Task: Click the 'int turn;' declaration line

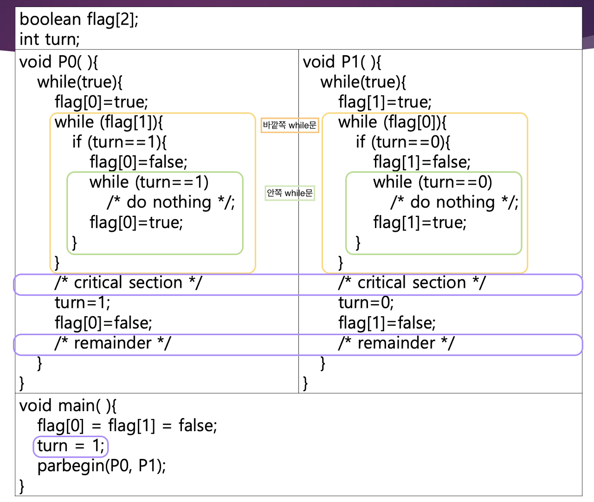Action: (50, 39)
